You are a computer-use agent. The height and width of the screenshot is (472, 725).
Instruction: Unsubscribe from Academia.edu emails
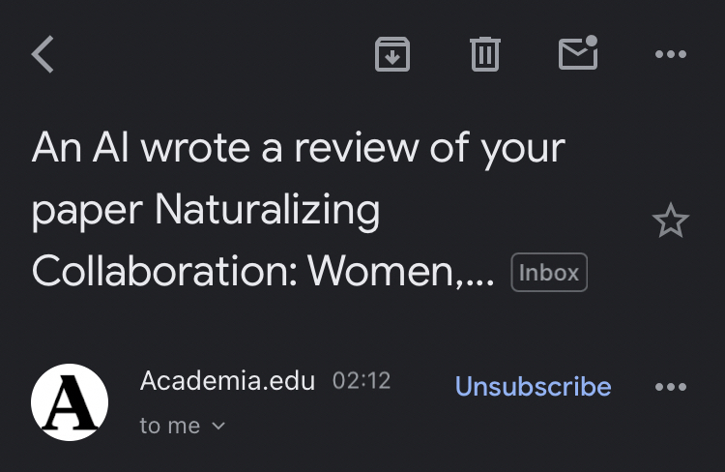point(533,387)
